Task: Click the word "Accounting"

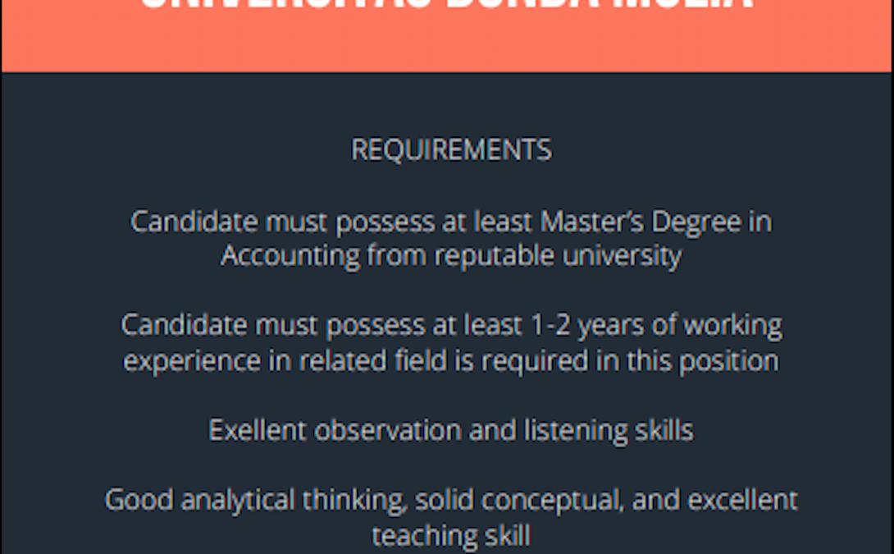Action: click(x=290, y=256)
